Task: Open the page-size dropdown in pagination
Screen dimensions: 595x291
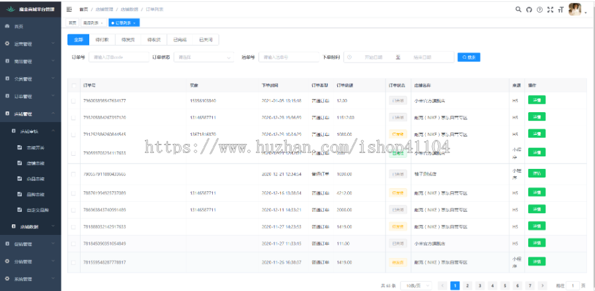Action: [418, 285]
